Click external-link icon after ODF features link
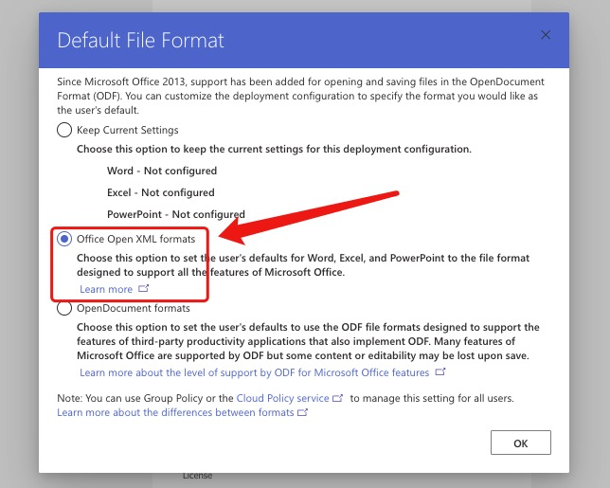The height and width of the screenshot is (488, 610). coord(440,371)
